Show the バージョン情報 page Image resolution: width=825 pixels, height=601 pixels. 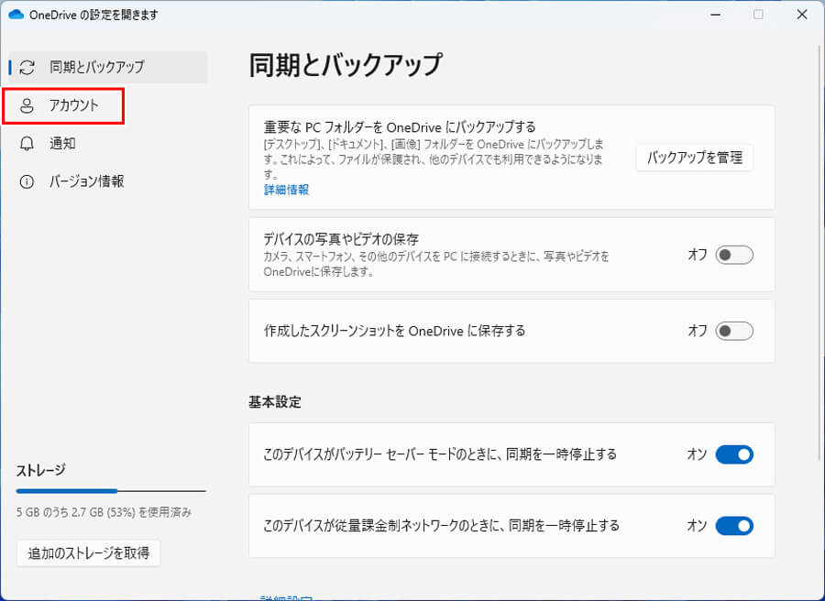108,182
